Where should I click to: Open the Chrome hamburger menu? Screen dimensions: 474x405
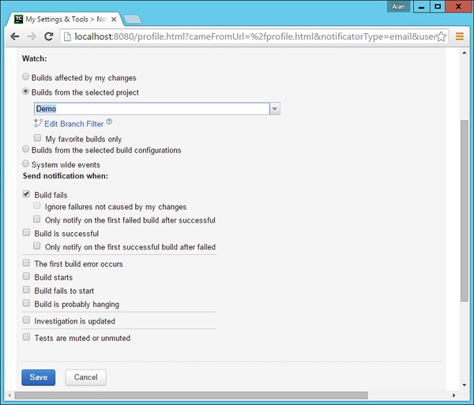(459, 36)
